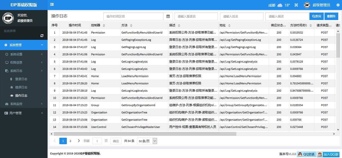Open QQ交谈 chat link
The width and height of the screenshot is (342, 158).
[x=306, y=154]
